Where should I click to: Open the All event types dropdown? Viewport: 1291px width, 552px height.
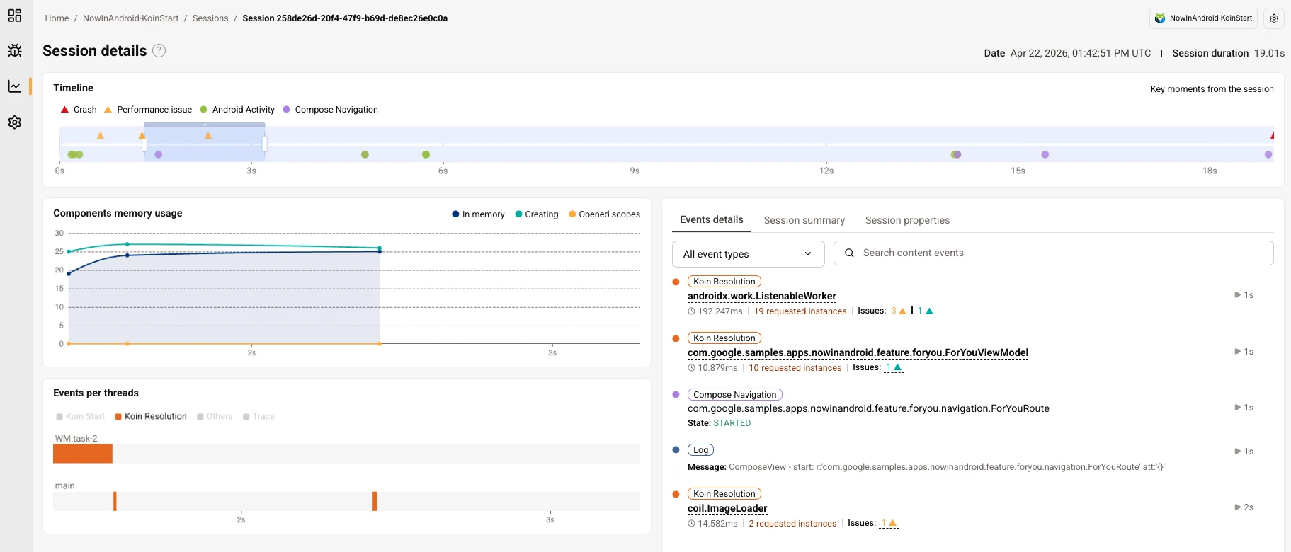pos(748,254)
